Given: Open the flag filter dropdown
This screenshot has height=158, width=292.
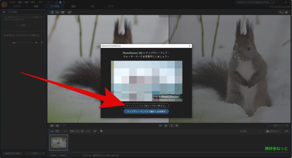Looking at the screenshot, I should (x=72, y=131).
